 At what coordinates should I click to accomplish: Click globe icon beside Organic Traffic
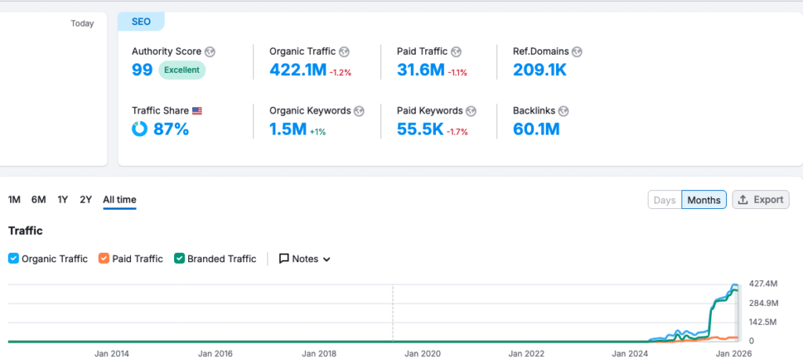point(346,52)
